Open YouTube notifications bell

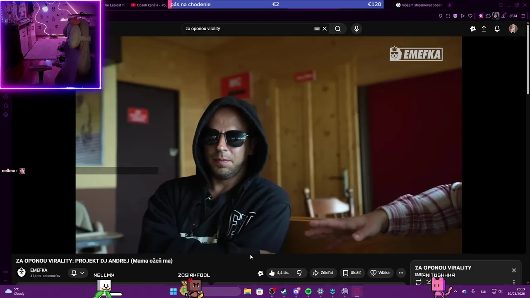pos(497,29)
